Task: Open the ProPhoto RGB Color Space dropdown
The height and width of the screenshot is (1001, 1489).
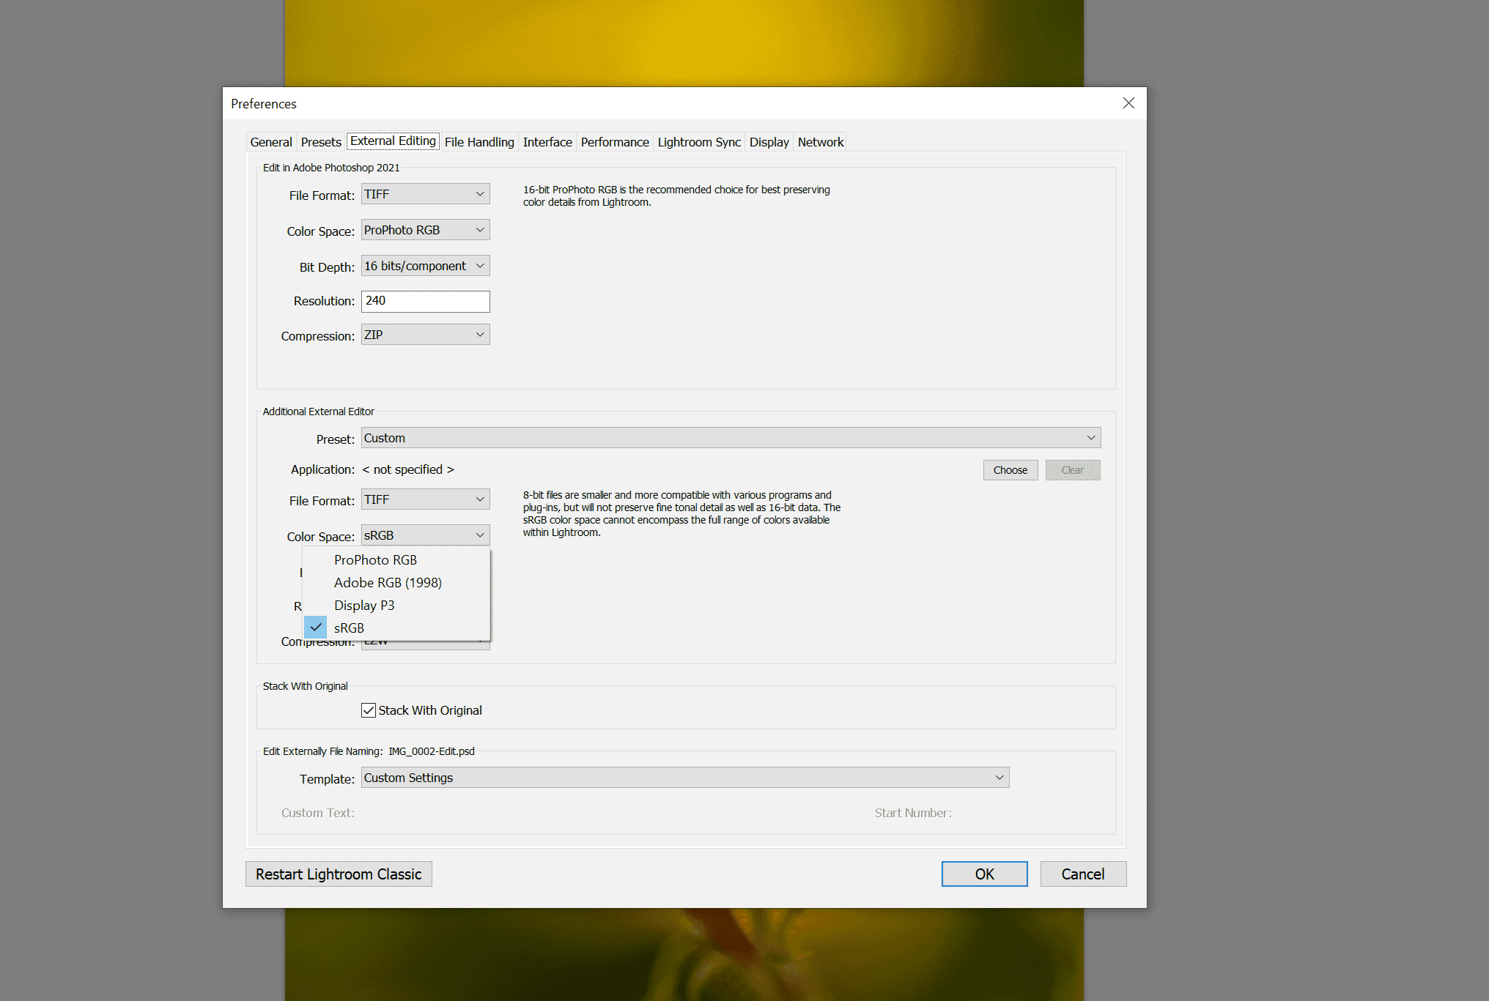Action: [x=425, y=229]
